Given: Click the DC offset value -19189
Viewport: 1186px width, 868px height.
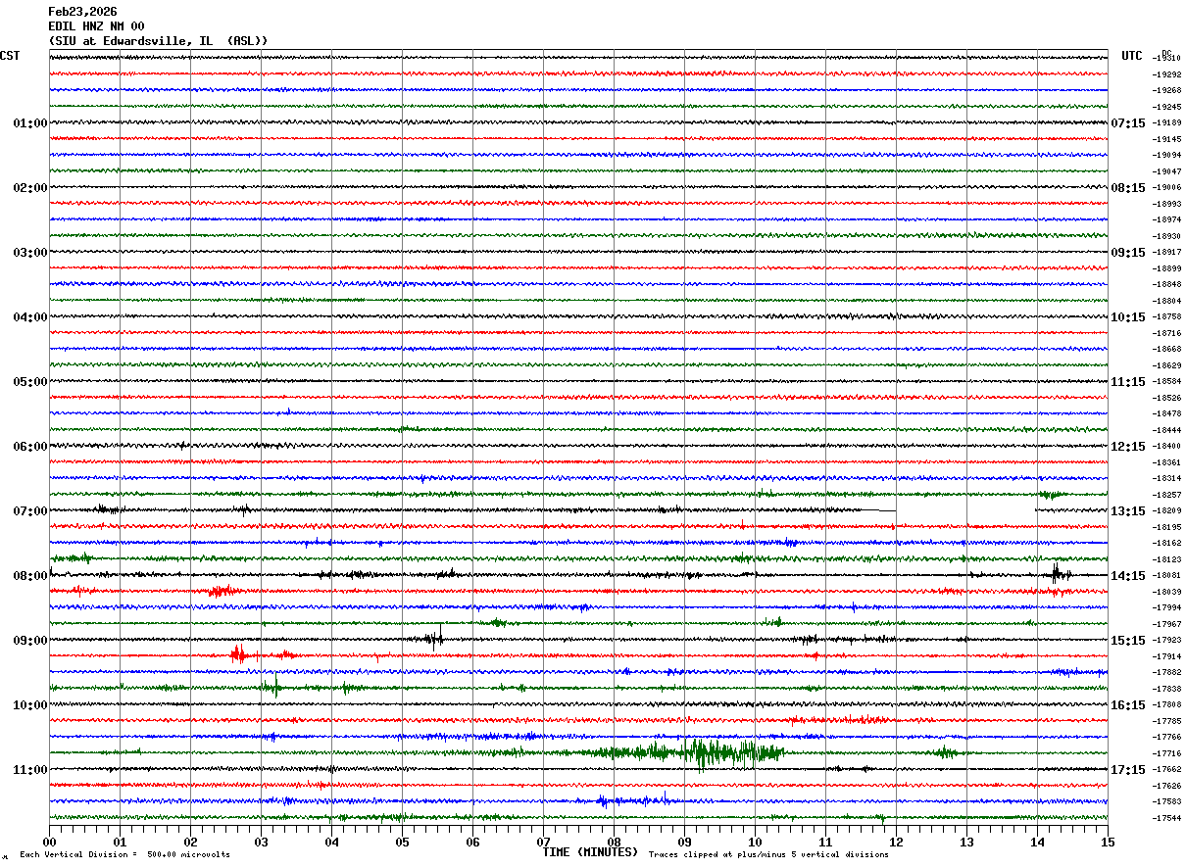Looking at the screenshot, I should coord(1167,123).
